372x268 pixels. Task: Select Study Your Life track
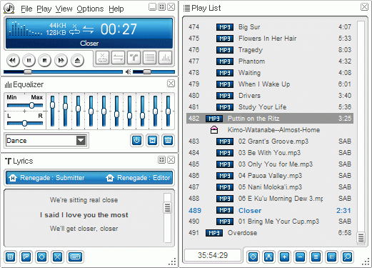270,107
